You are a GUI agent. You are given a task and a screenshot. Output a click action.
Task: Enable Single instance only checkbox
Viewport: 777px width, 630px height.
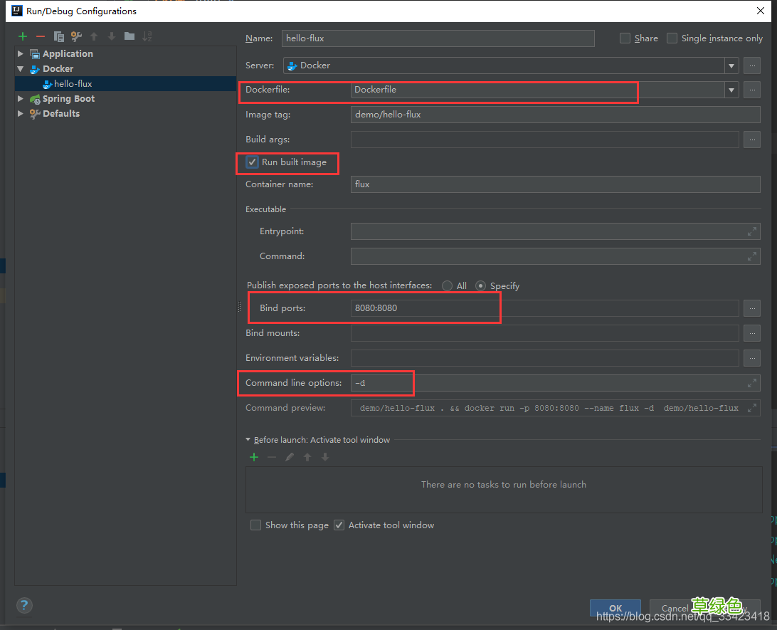point(672,38)
